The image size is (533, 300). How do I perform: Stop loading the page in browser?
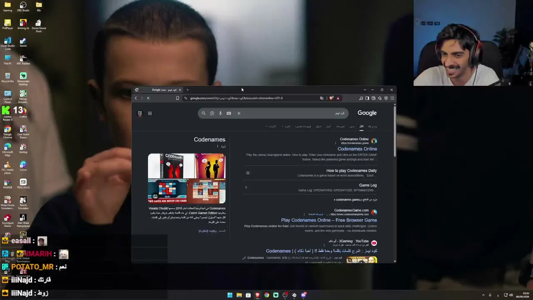click(148, 98)
